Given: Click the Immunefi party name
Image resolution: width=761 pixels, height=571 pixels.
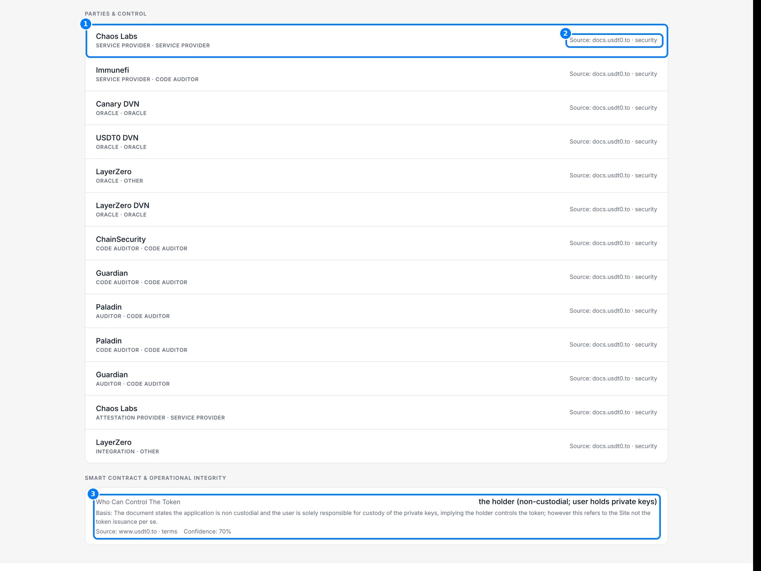Looking at the screenshot, I should [113, 70].
